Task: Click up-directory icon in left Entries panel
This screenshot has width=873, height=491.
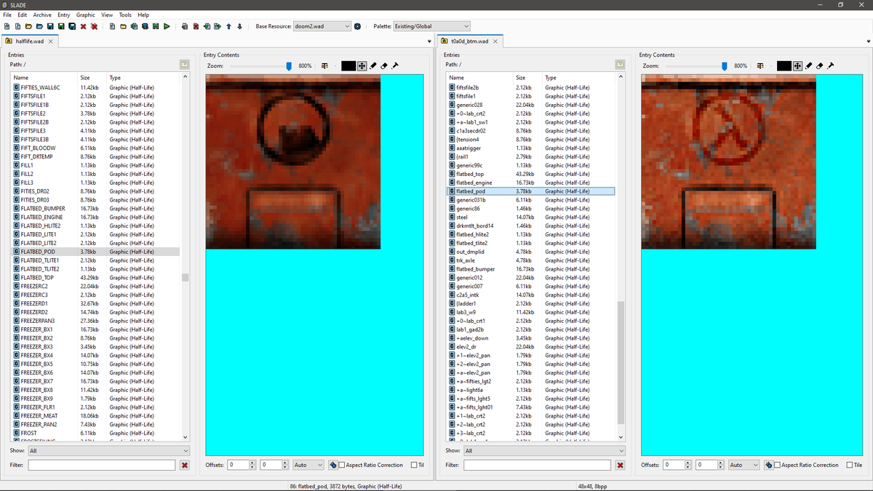Action: click(x=185, y=65)
